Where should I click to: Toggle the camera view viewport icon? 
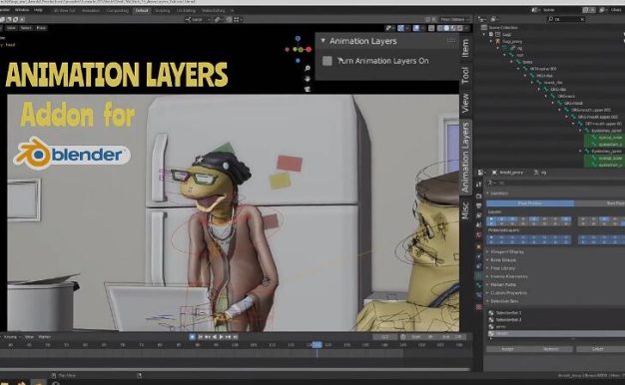click(x=308, y=89)
